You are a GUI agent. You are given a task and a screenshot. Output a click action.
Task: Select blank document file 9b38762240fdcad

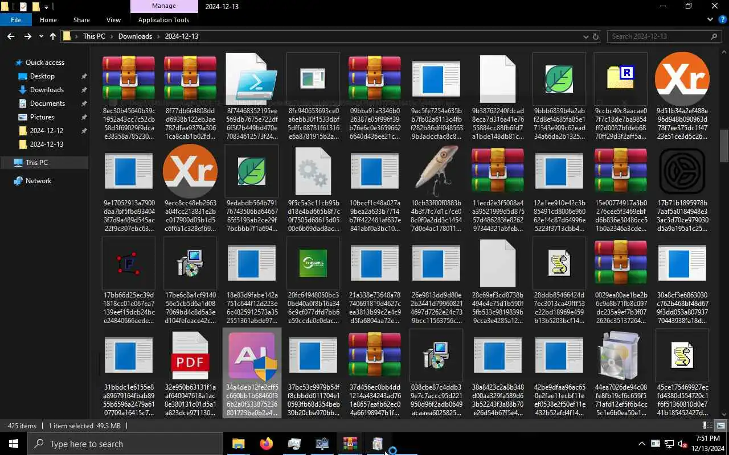498,97
